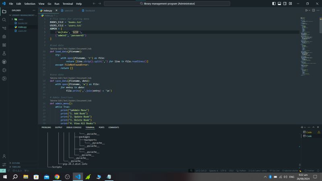The height and width of the screenshot is (181, 322).
Task: Open run options dropdown next to play
Action: (x=309, y=10)
